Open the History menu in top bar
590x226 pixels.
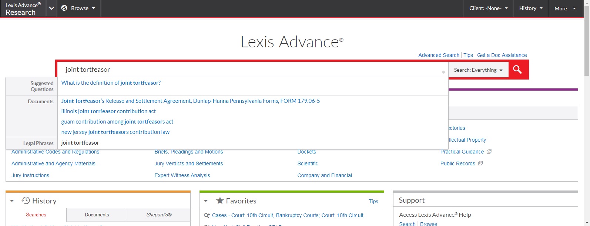531,8
